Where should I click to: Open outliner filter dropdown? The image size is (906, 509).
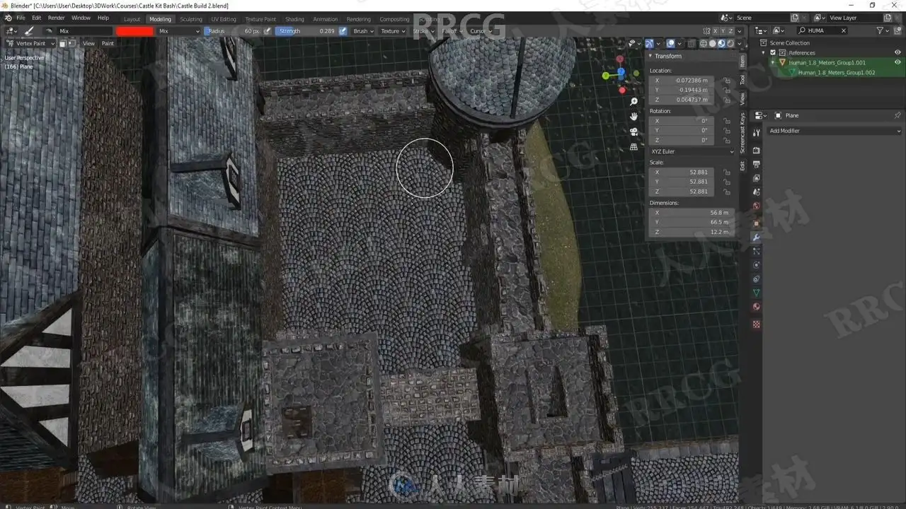882,31
